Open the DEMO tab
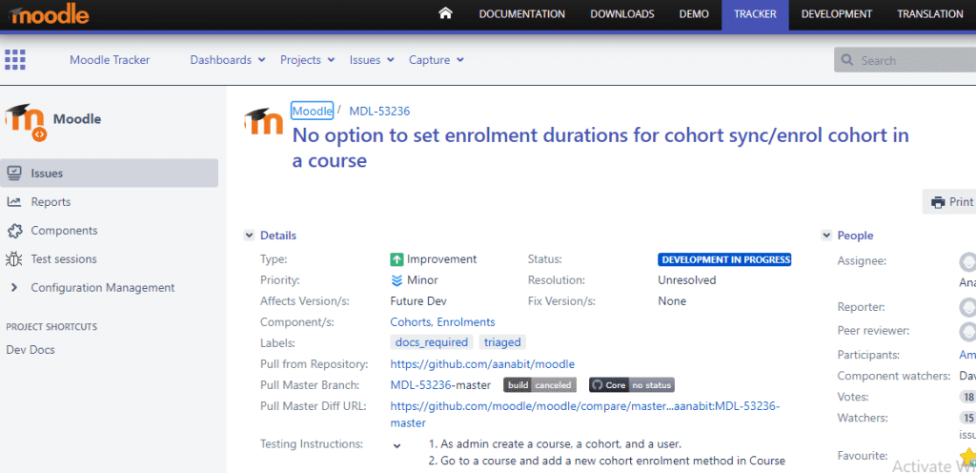Viewport: 976px width, 473px height. [694, 14]
